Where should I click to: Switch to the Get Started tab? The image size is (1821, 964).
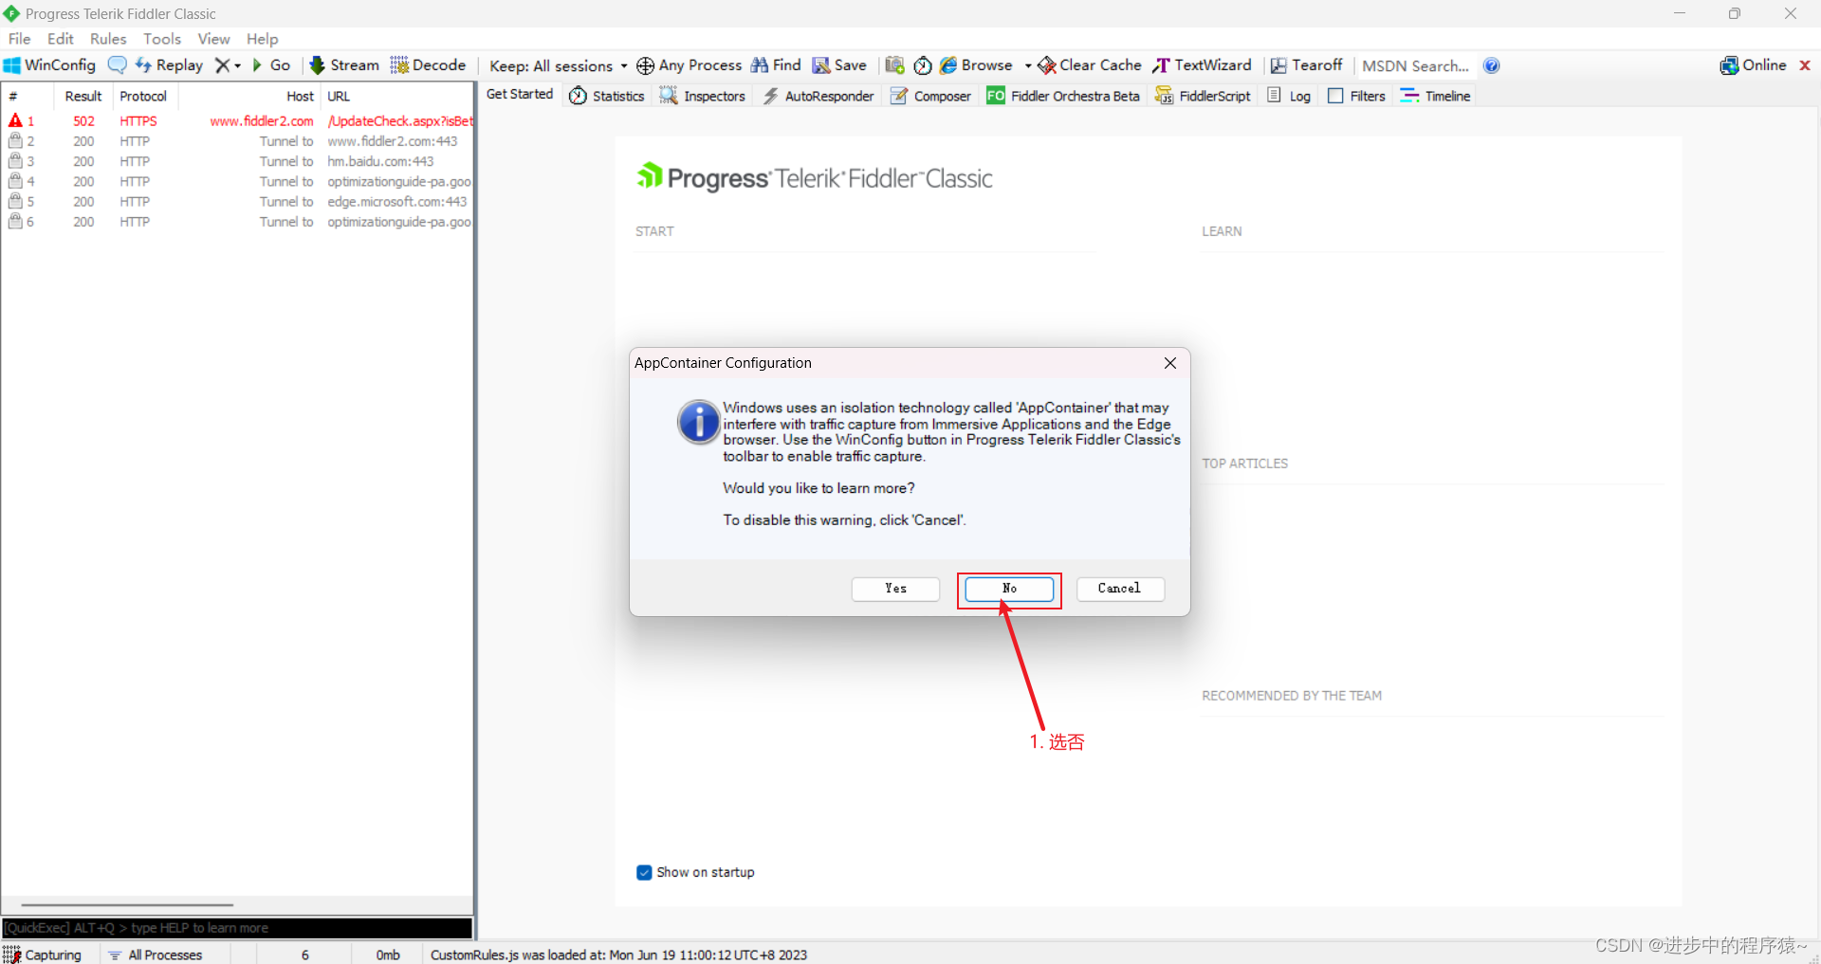tap(520, 94)
